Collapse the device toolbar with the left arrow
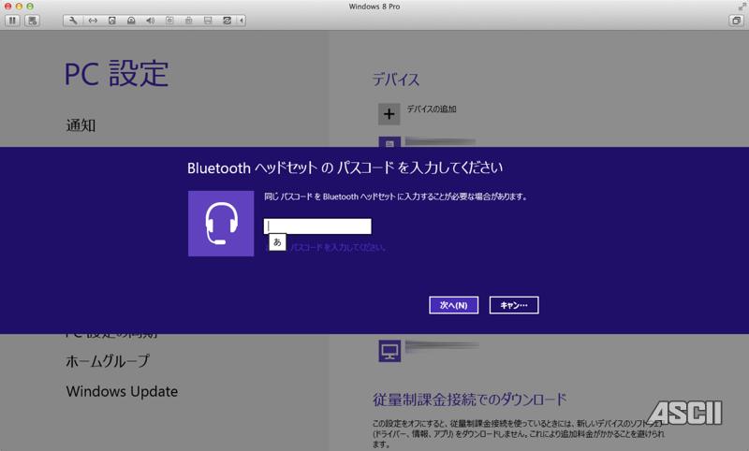 pos(242,21)
